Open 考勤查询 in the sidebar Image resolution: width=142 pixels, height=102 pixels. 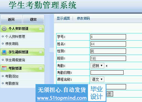[x=12, y=83]
